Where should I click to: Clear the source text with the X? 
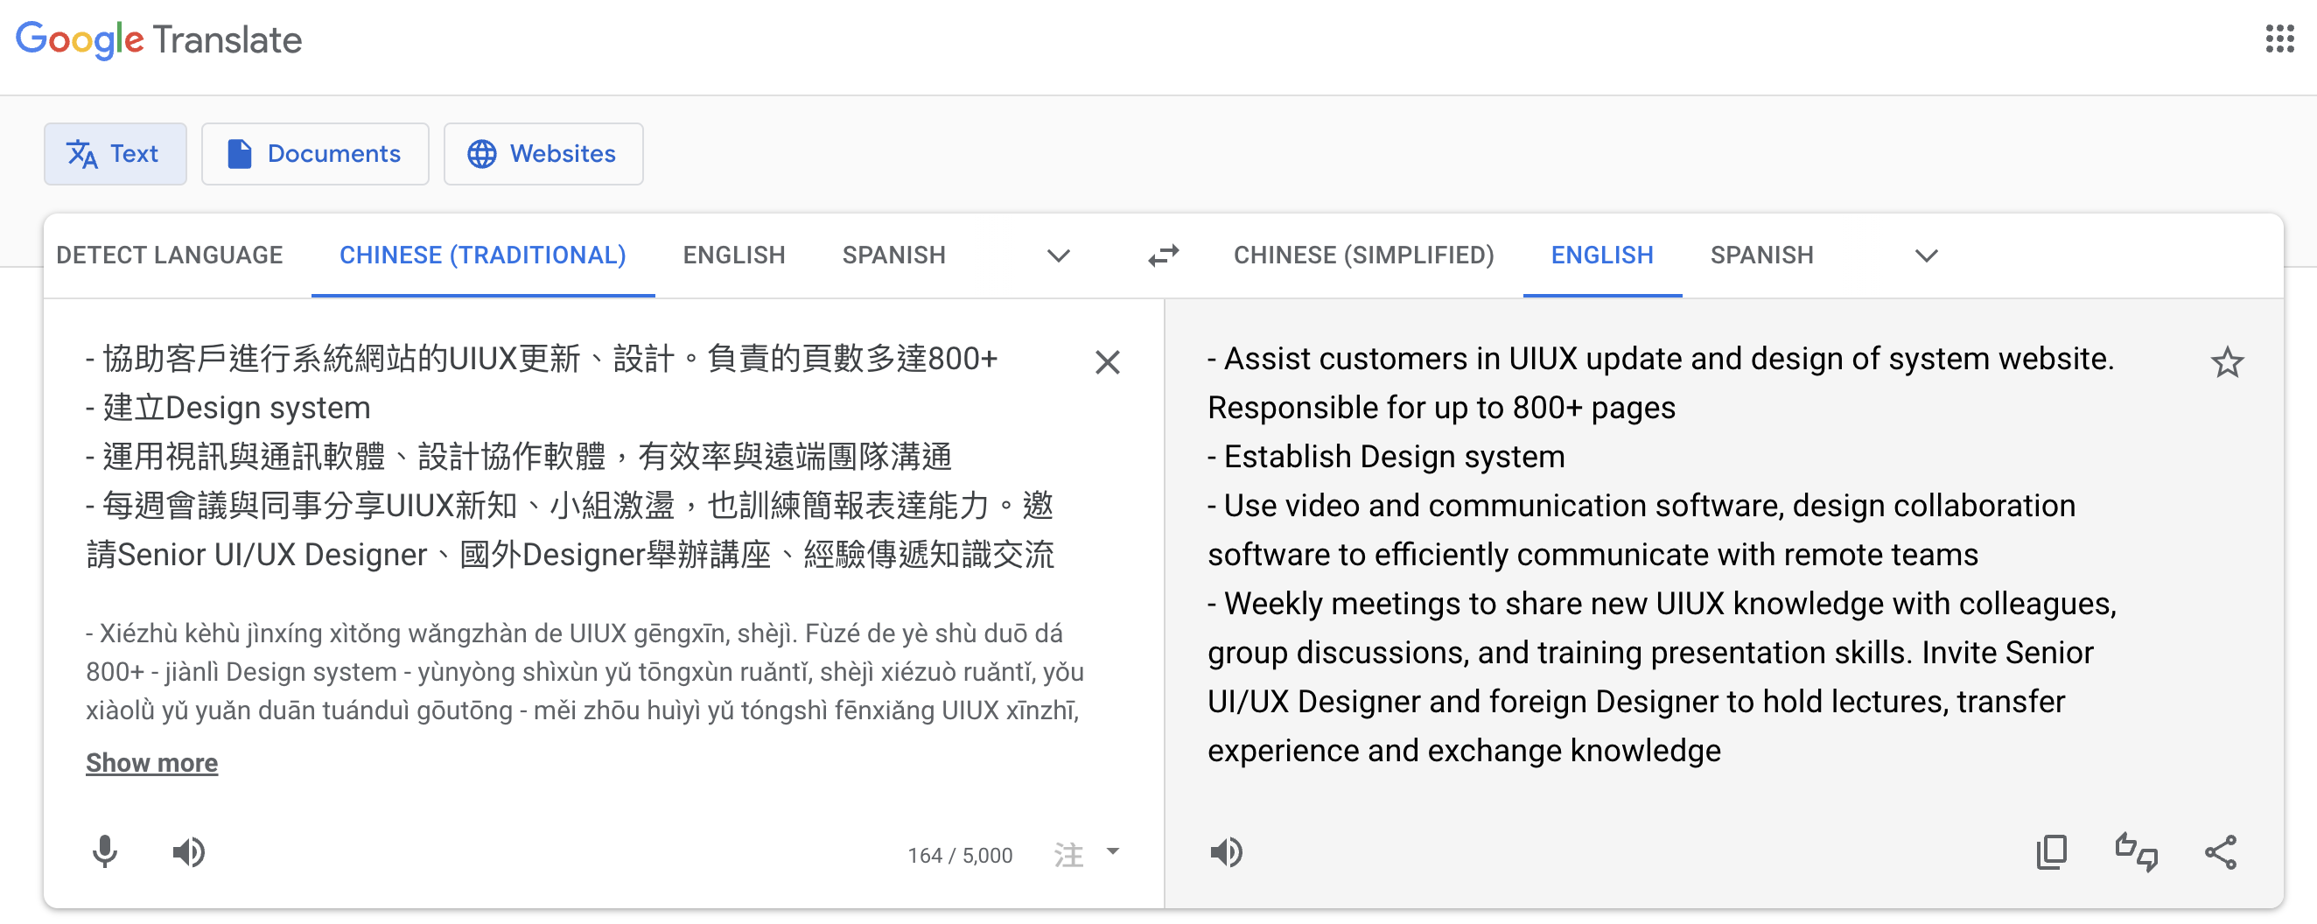(x=1107, y=362)
